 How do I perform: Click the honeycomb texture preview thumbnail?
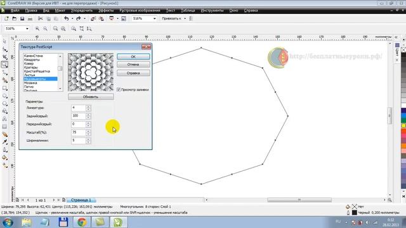[91, 72]
